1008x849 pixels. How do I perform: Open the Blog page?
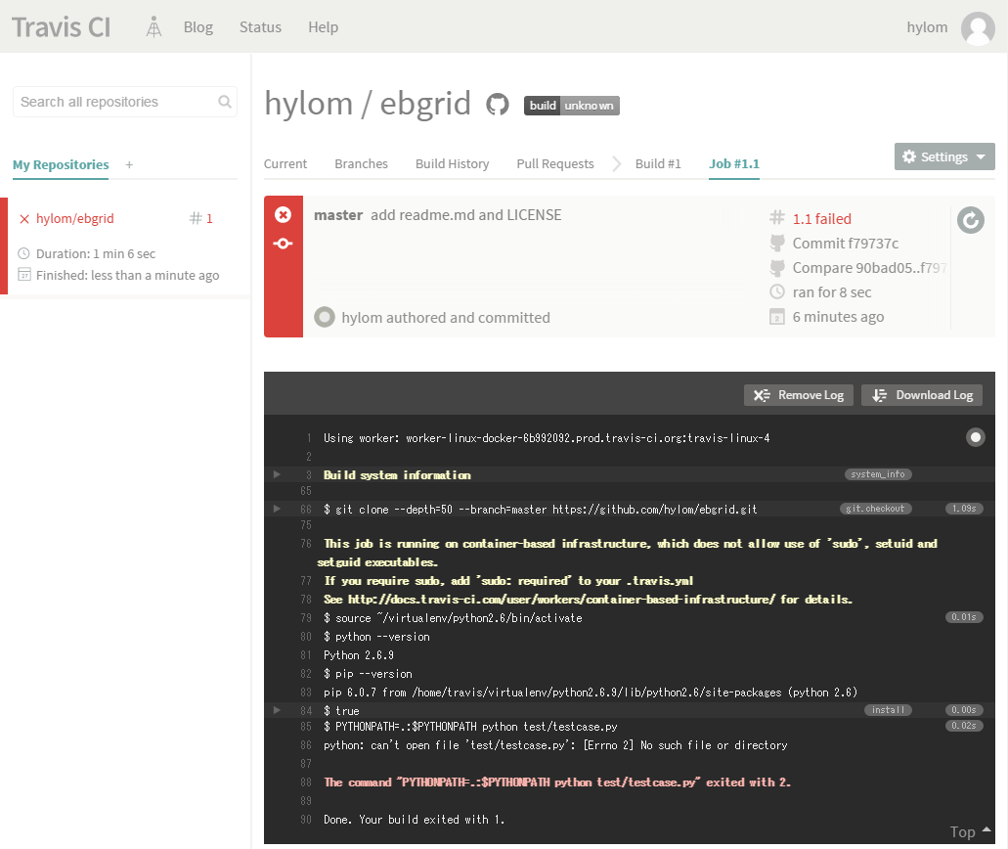pyautogui.click(x=198, y=27)
